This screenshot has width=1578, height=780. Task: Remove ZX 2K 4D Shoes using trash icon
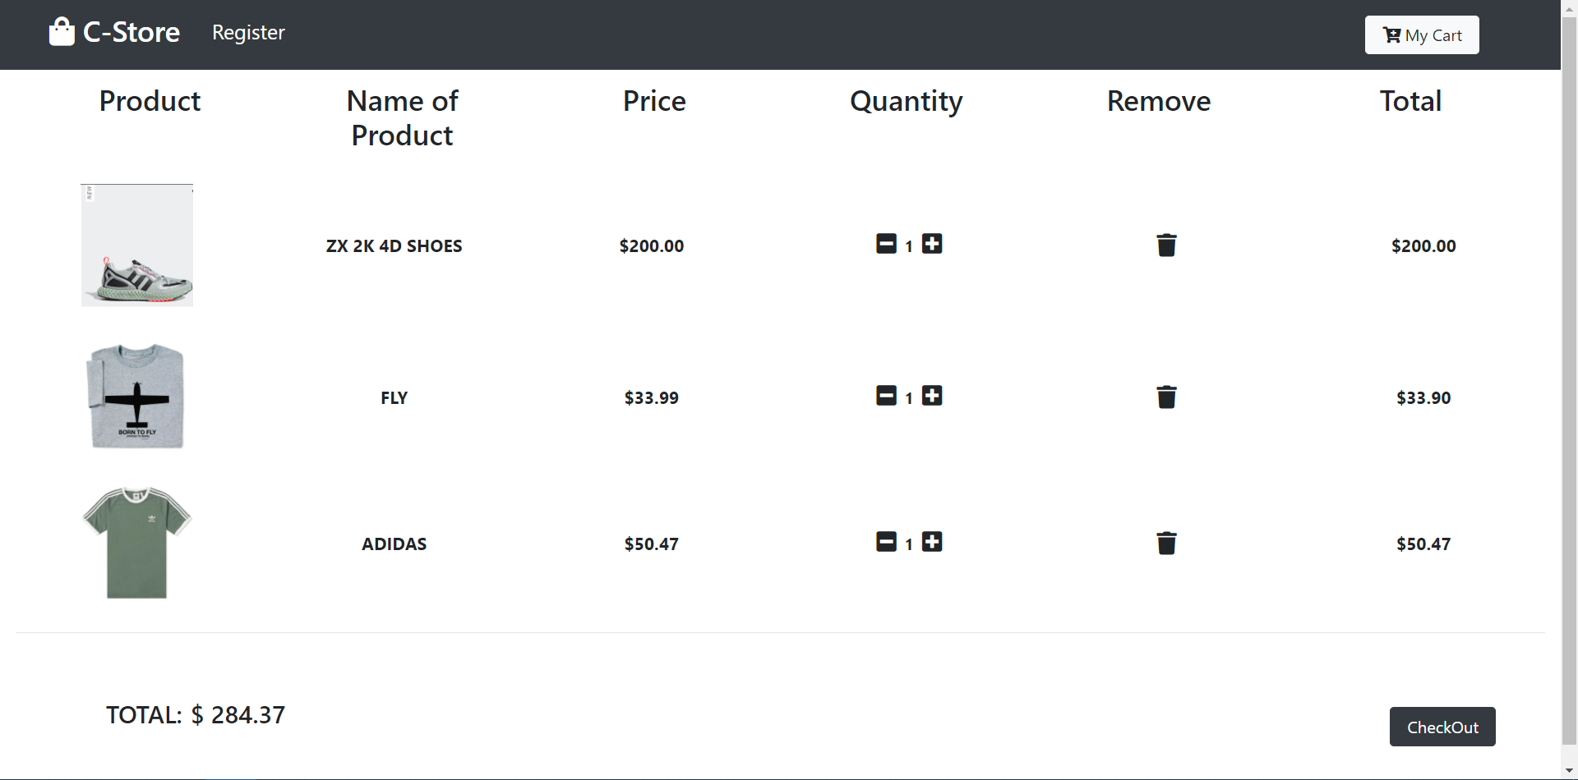pos(1166,245)
